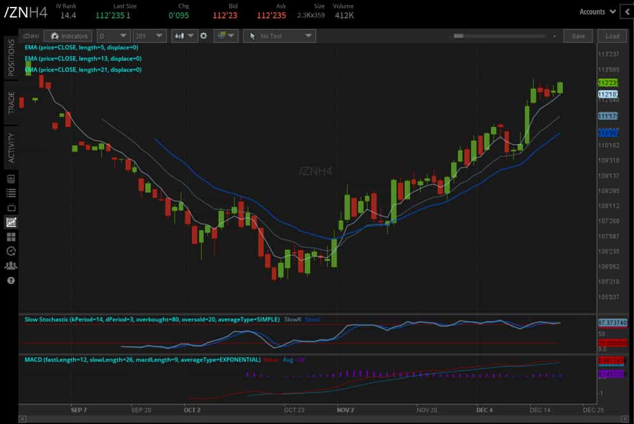The height and width of the screenshot is (424, 634).
Task: Open the TV broadcast sidebar icon
Action: tap(11, 208)
